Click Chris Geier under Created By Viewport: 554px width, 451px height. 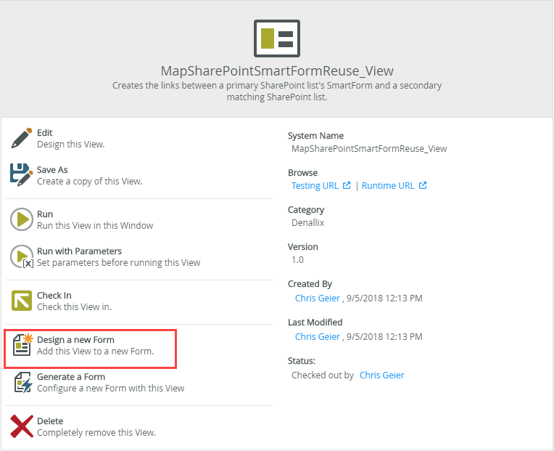[317, 298]
